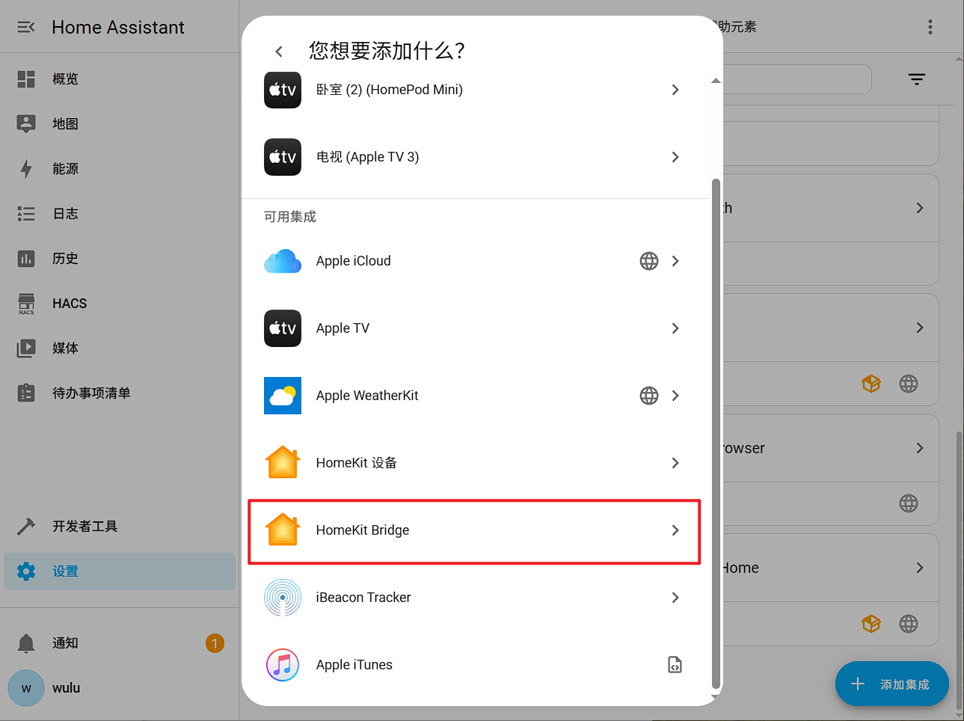Expand 电视 (Apple TV 3) chevron
Screen dimensions: 964x721
pos(675,157)
